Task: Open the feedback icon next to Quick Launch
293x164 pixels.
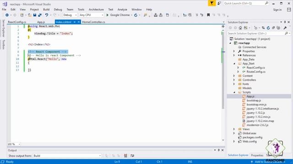Action: [219, 3]
